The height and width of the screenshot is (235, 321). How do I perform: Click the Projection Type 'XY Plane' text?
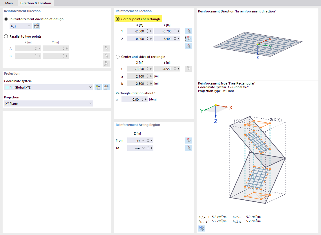coord(217,91)
